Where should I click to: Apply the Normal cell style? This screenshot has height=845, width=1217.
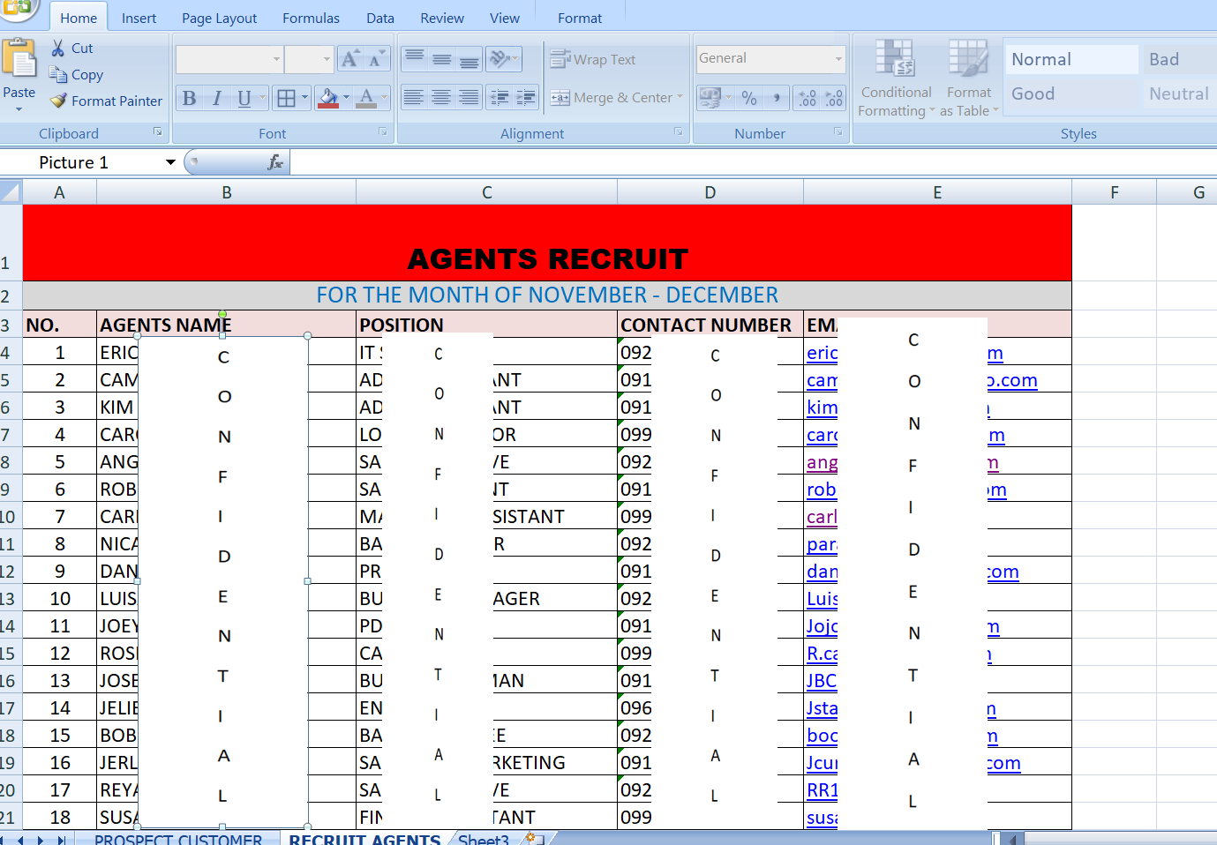pos(1071,59)
